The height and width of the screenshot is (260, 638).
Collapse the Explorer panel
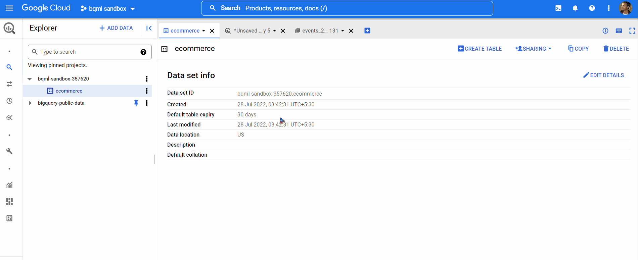(149, 28)
